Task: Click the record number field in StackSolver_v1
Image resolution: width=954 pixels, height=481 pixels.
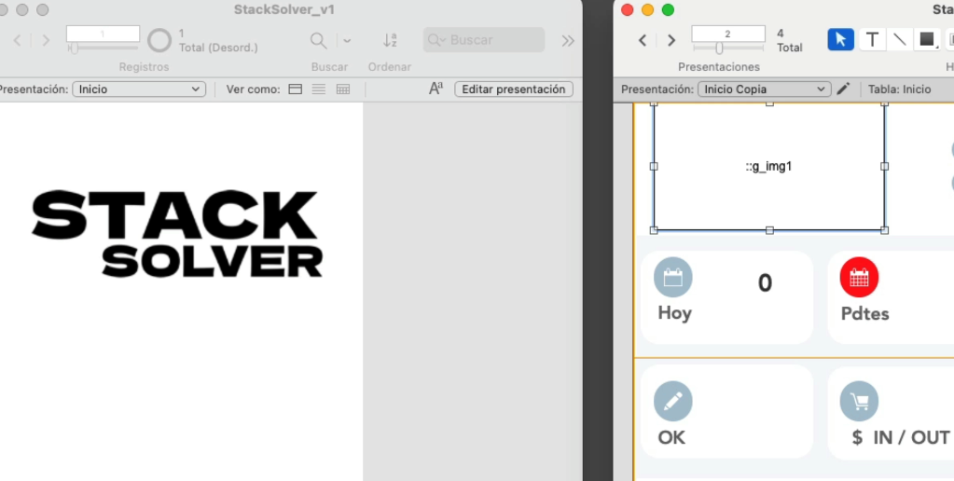Action: pos(103,34)
